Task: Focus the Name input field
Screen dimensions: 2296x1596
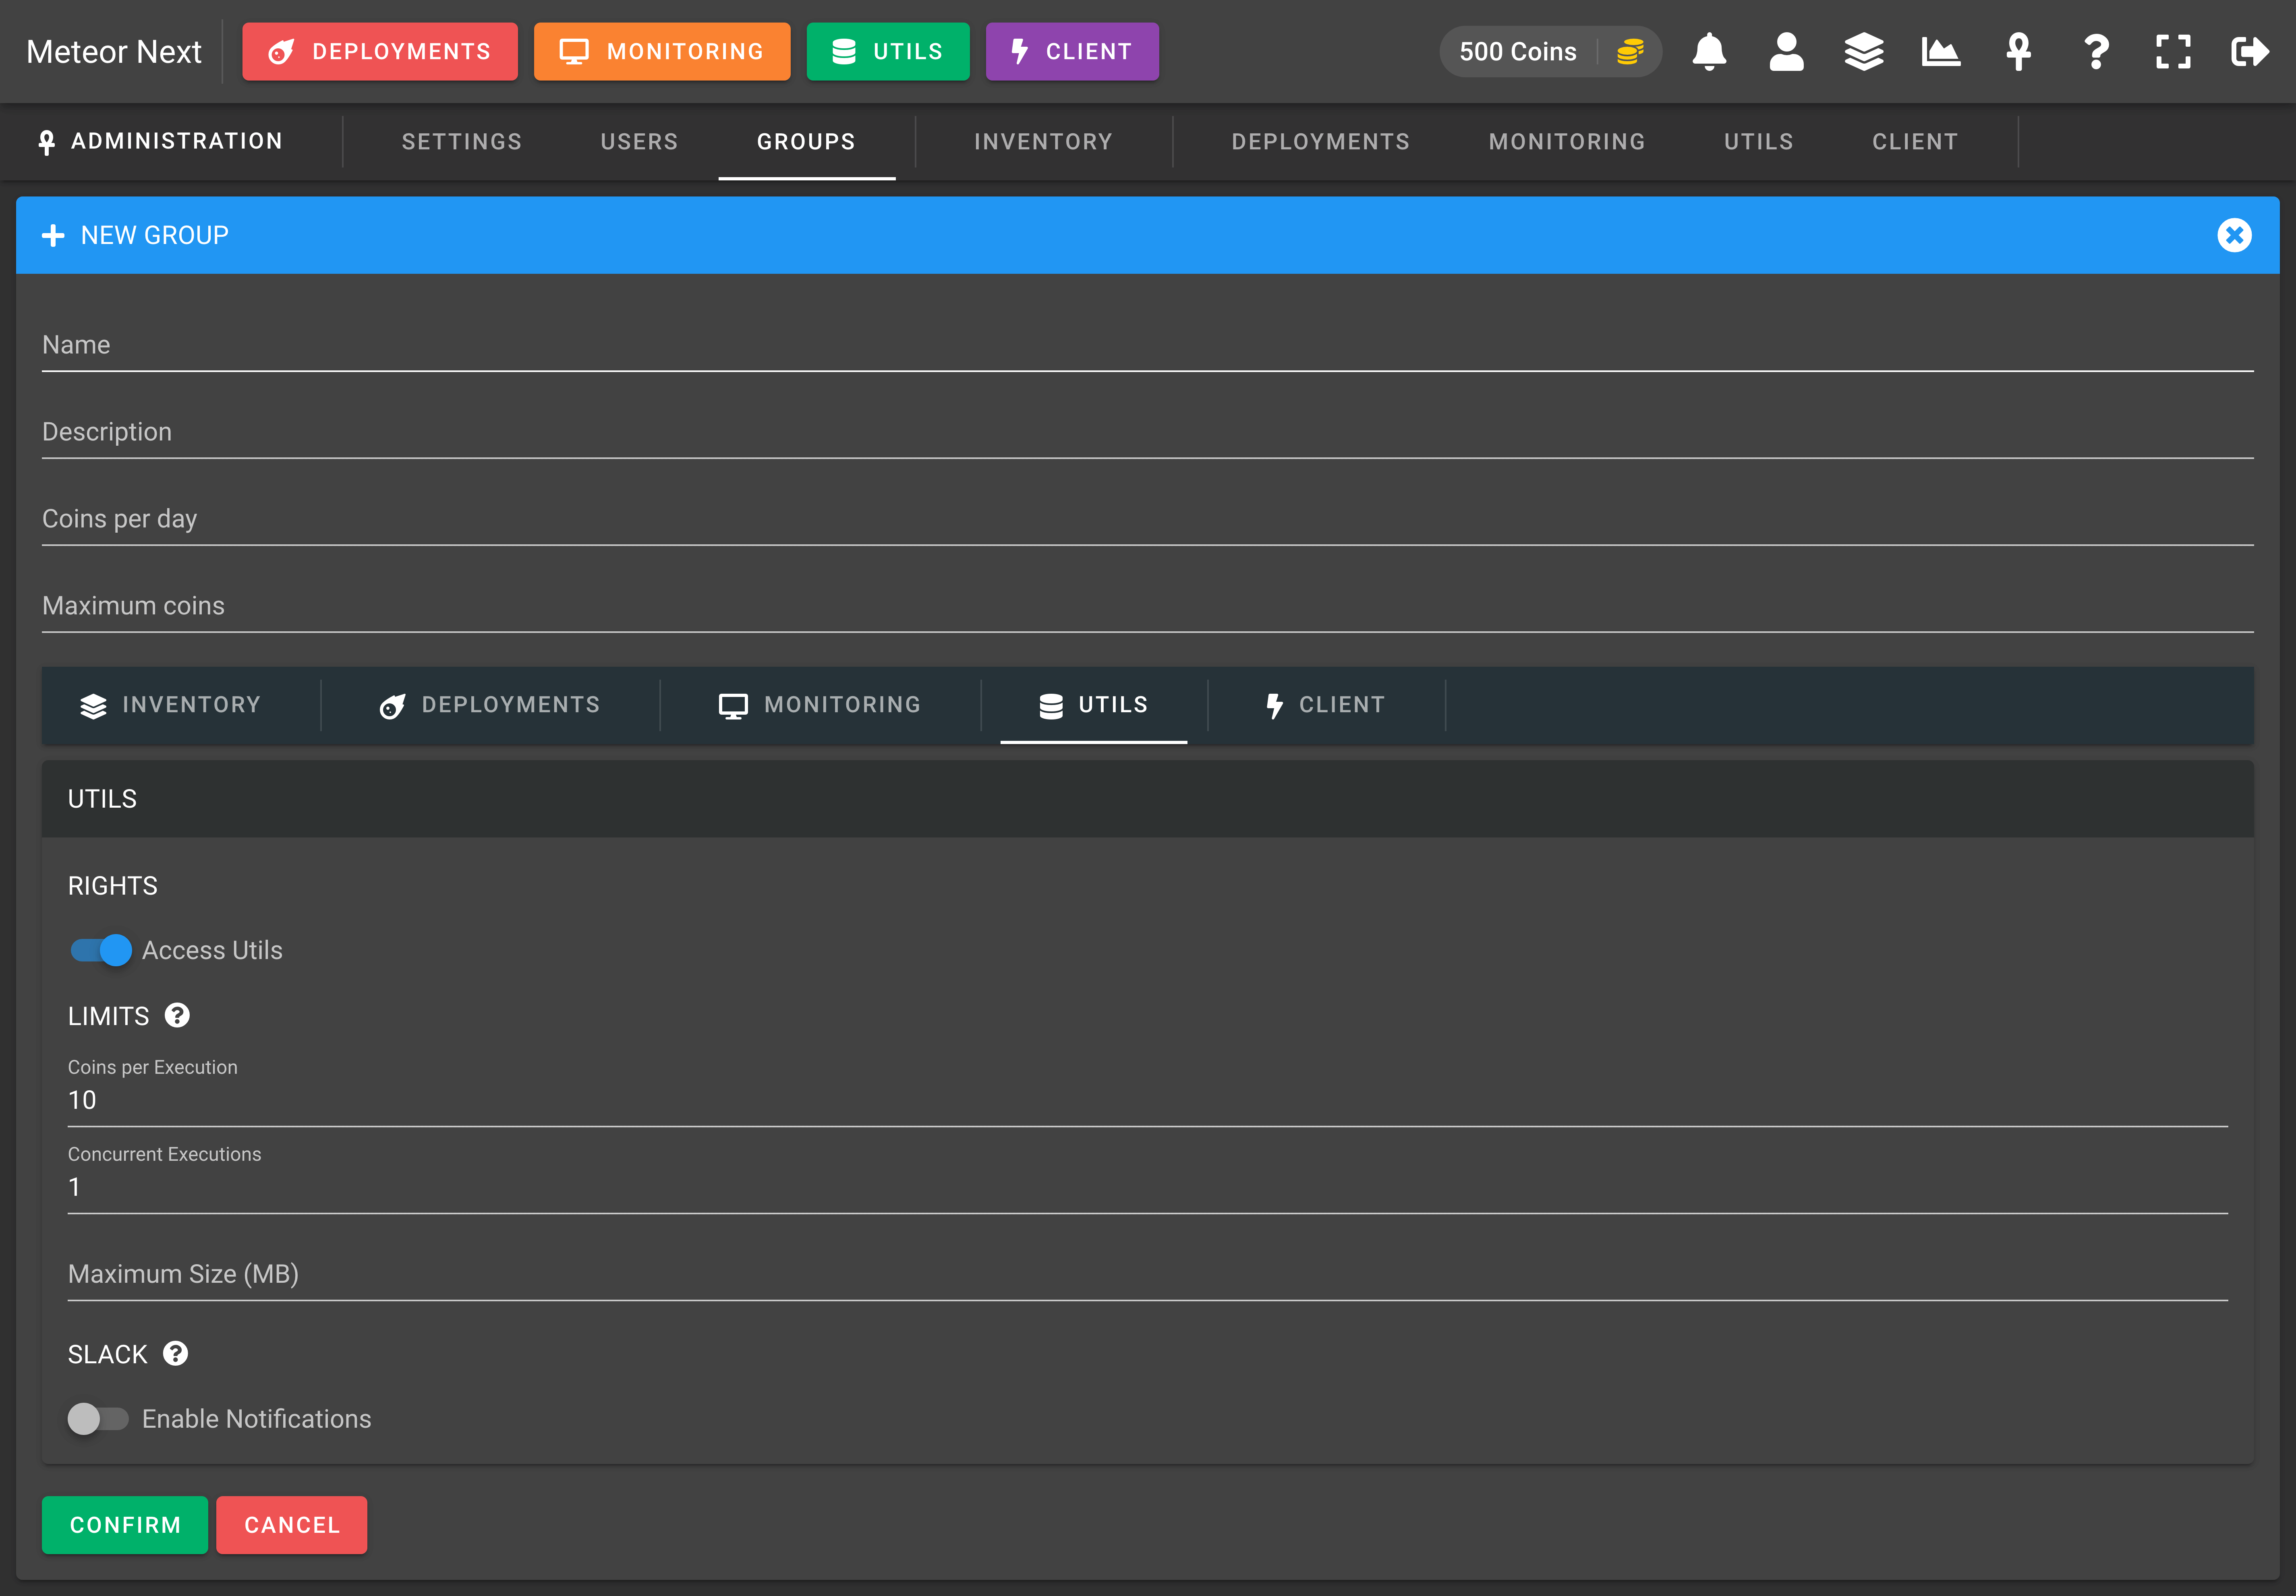Action: pos(1147,346)
